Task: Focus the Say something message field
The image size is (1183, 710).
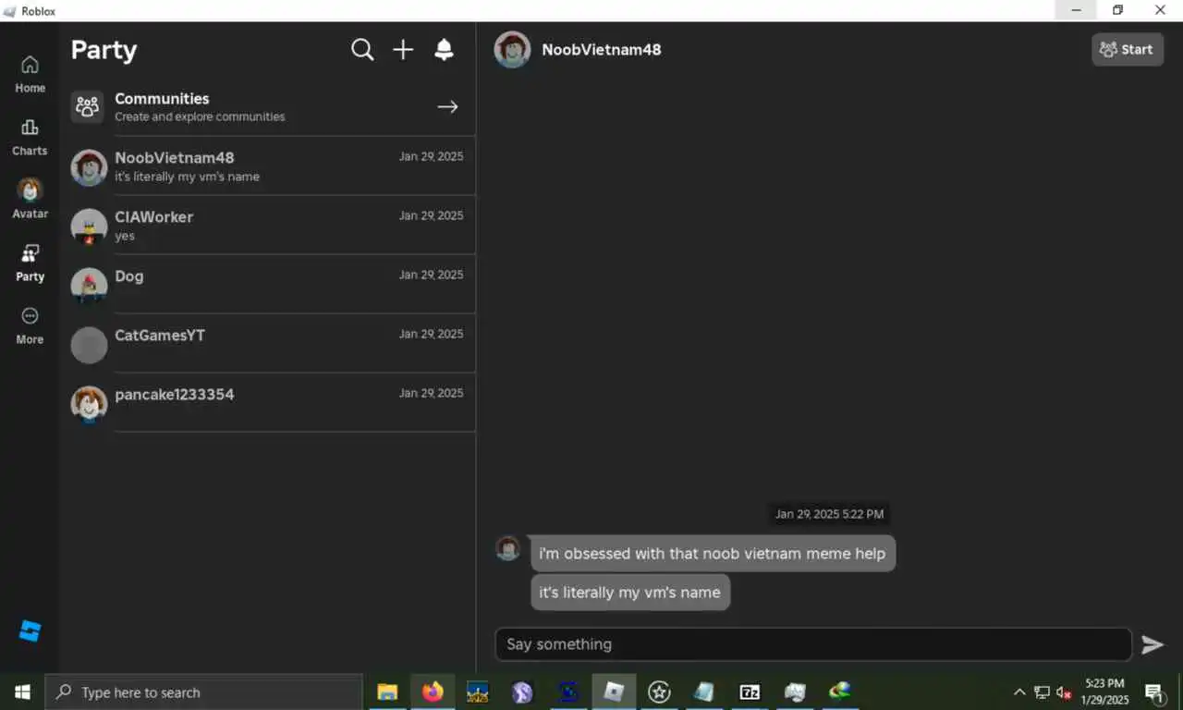Action: (813, 644)
